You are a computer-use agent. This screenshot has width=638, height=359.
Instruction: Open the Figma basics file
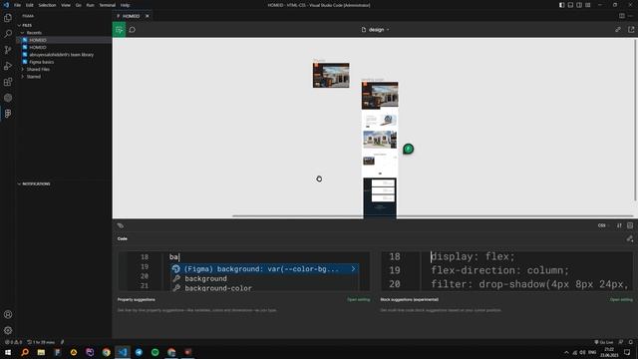click(x=42, y=62)
